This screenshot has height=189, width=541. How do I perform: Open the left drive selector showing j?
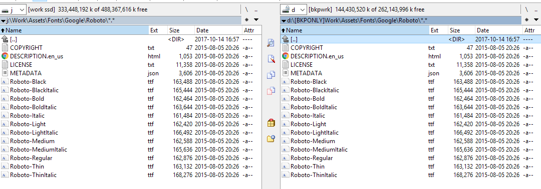14,9
